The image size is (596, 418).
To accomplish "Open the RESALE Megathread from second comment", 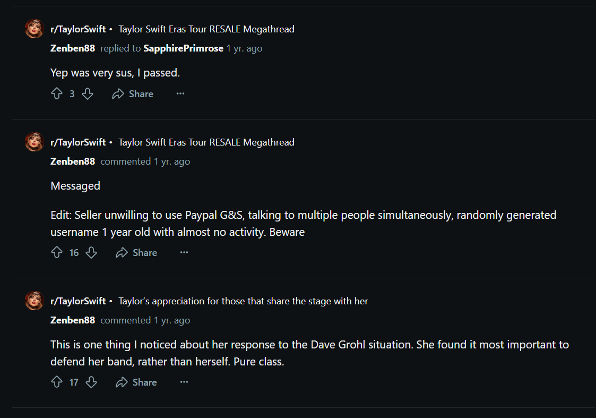I will tap(206, 142).
